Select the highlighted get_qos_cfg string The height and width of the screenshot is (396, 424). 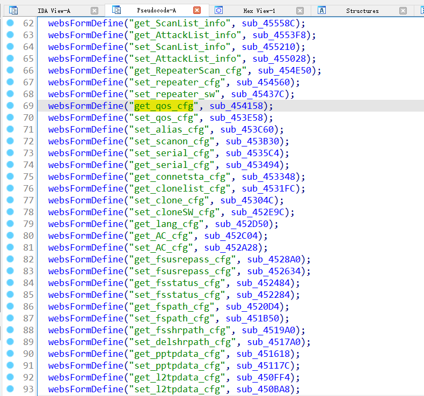click(x=163, y=106)
